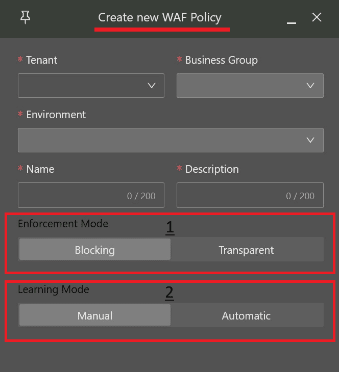Click the Tenant combo box field
Image resolution: width=339 pixels, height=372 pixels.
point(82,86)
